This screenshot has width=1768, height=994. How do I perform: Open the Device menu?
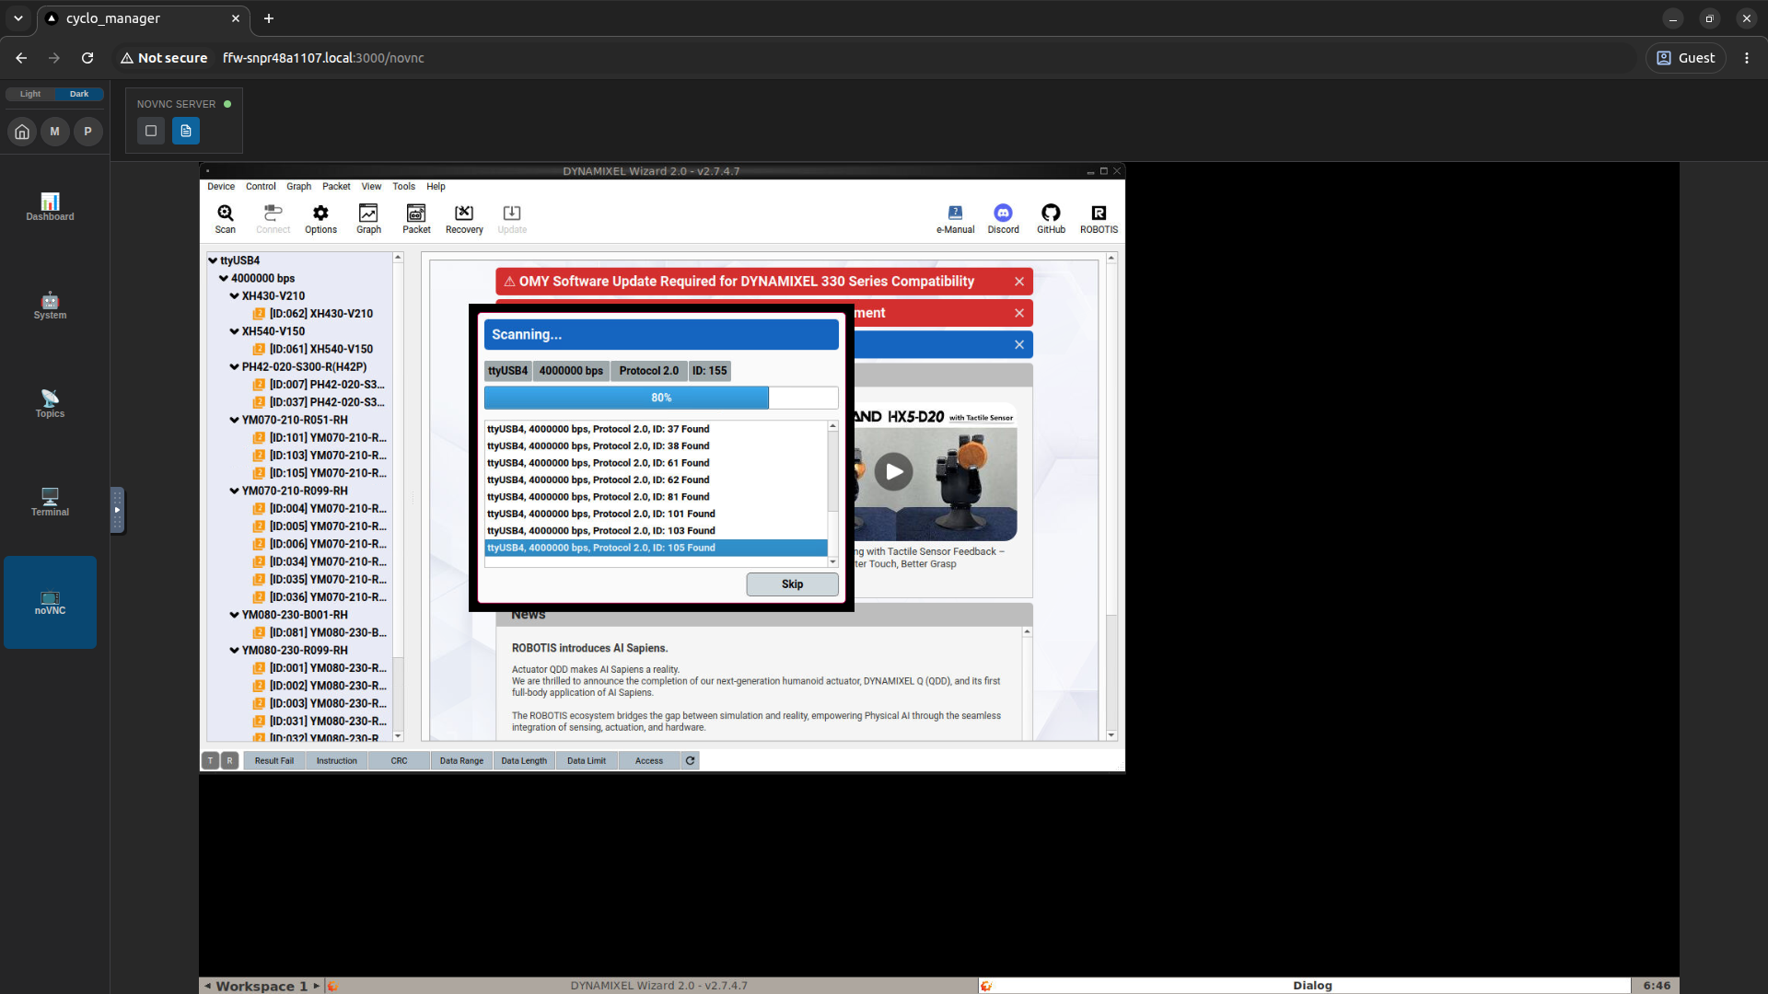tap(221, 187)
